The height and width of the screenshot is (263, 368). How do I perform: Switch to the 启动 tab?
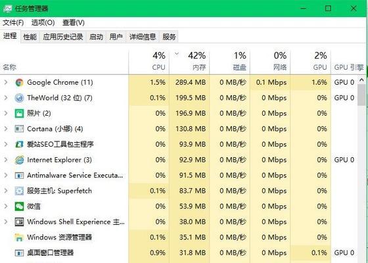pyautogui.click(x=96, y=37)
